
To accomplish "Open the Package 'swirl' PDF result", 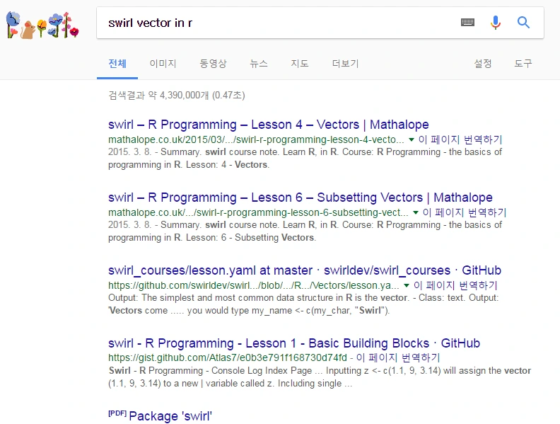I will click(170, 416).
